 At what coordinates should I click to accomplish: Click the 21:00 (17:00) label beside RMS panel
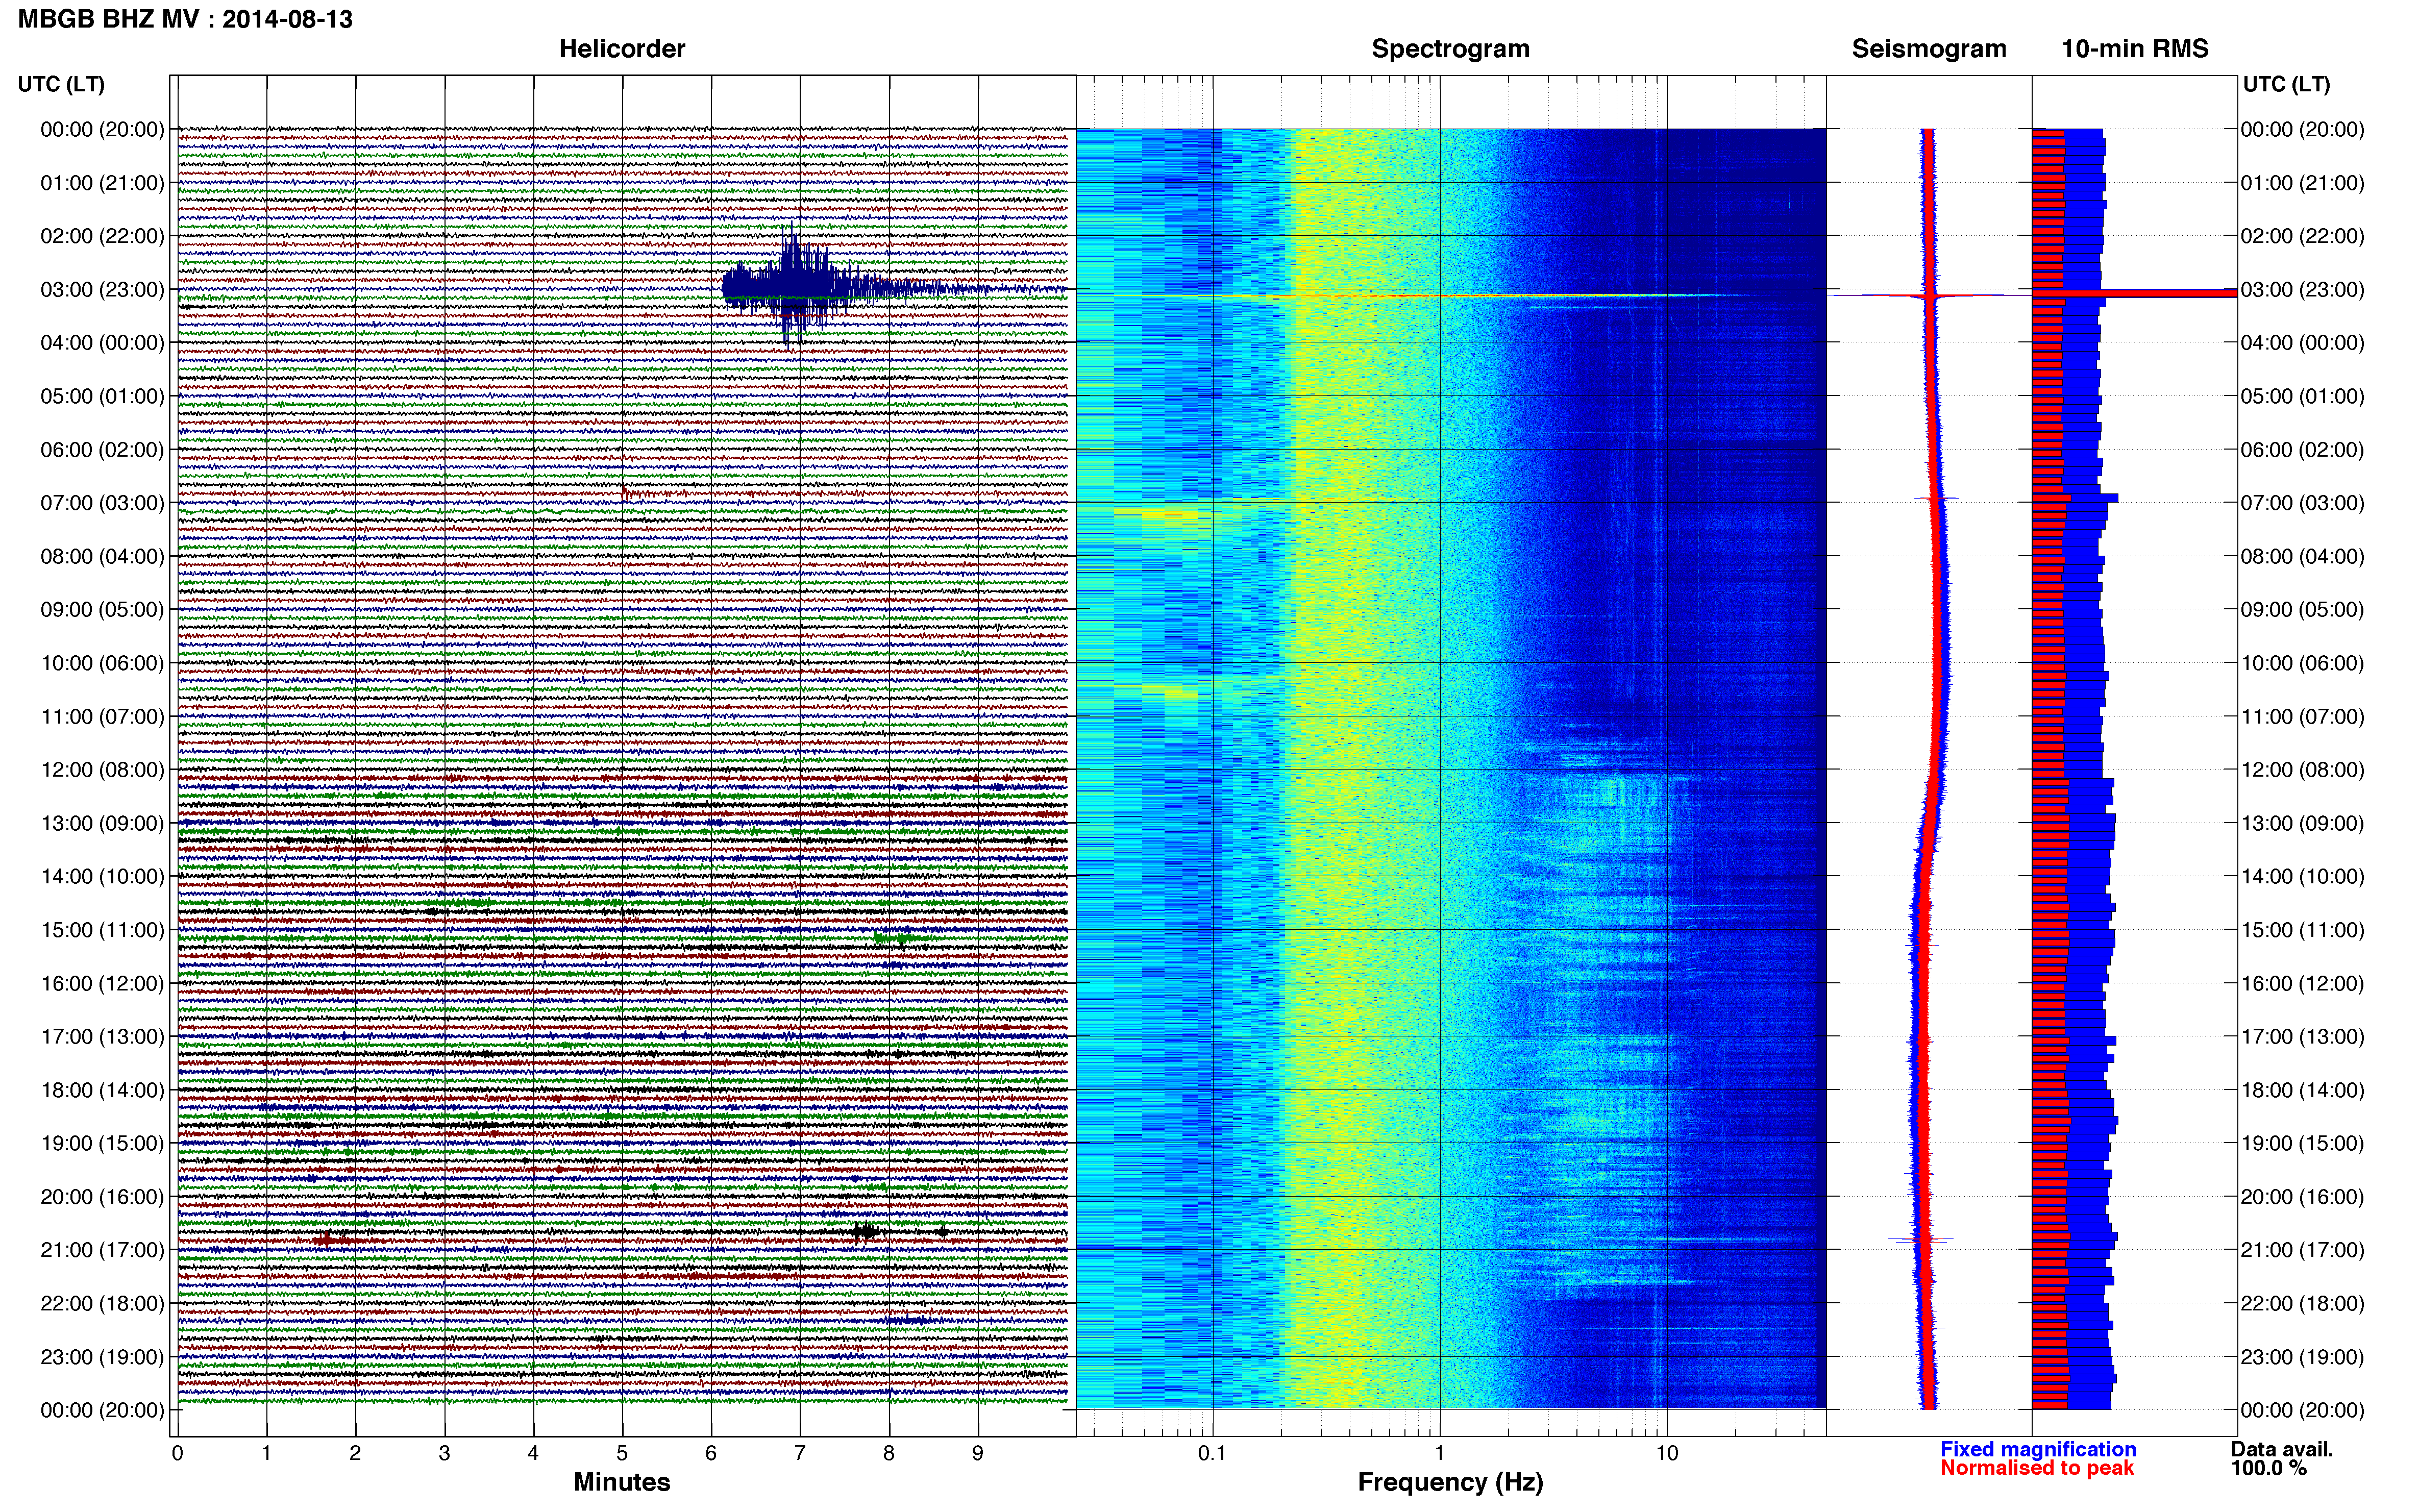2302,1250
